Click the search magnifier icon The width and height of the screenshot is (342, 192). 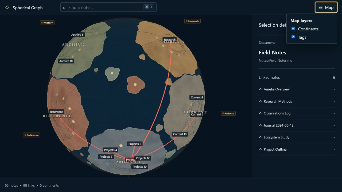pyautogui.click(x=64, y=8)
